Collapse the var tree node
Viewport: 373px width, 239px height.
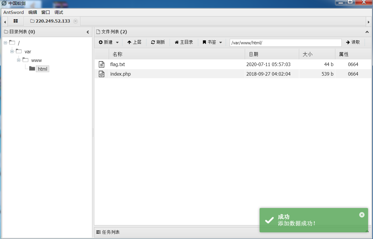coord(12,52)
